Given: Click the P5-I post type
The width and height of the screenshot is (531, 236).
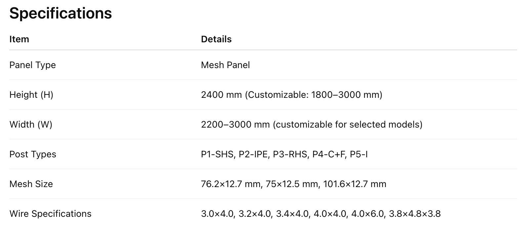Looking at the screenshot, I should tap(359, 154).
